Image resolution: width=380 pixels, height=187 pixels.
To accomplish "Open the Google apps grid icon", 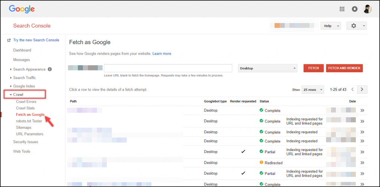I will [342, 9].
